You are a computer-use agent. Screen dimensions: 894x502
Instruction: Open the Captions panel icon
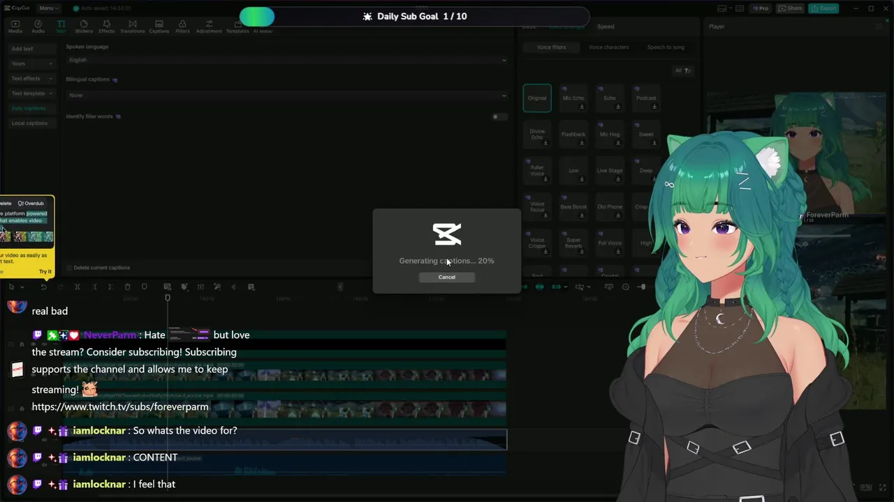[159, 26]
